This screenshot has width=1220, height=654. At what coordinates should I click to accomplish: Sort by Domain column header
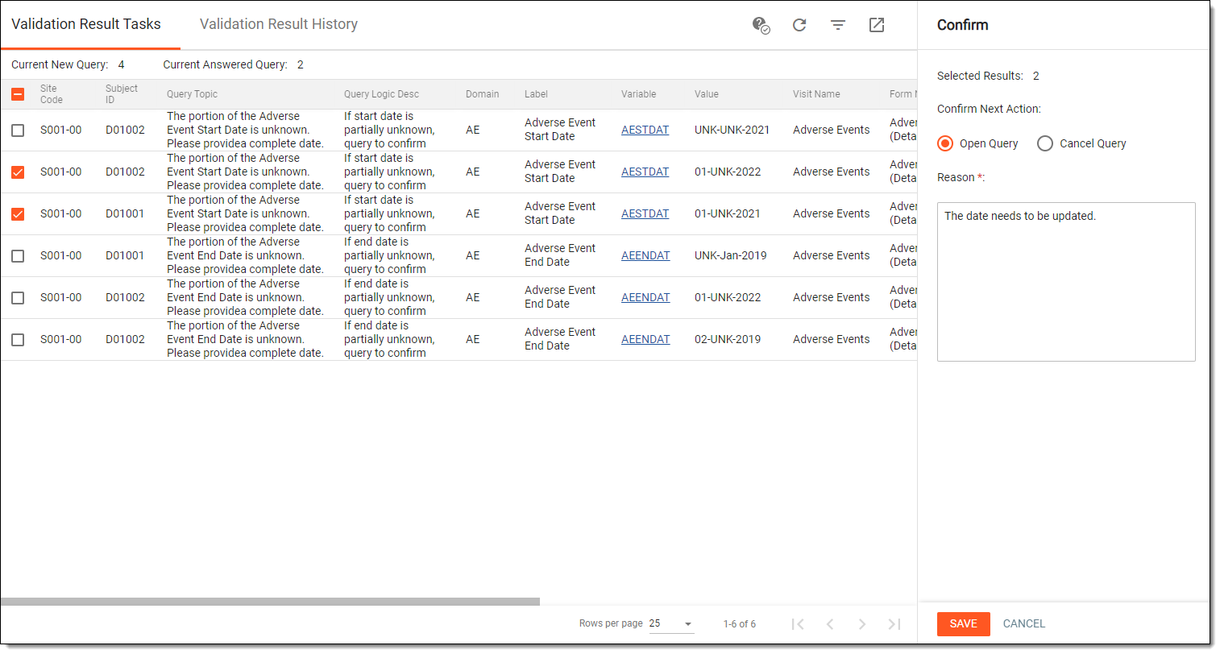coord(482,94)
